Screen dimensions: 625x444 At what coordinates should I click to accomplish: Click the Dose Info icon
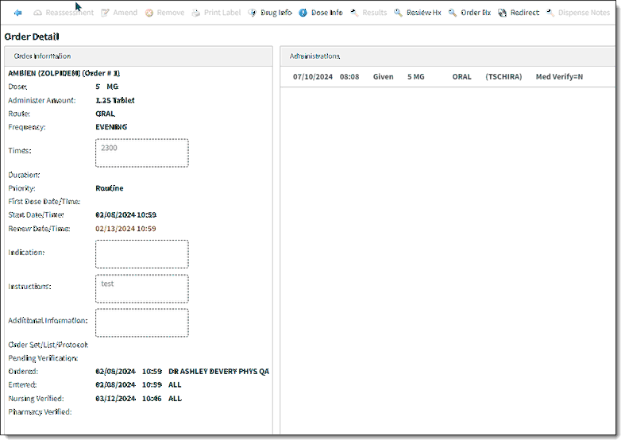point(303,13)
